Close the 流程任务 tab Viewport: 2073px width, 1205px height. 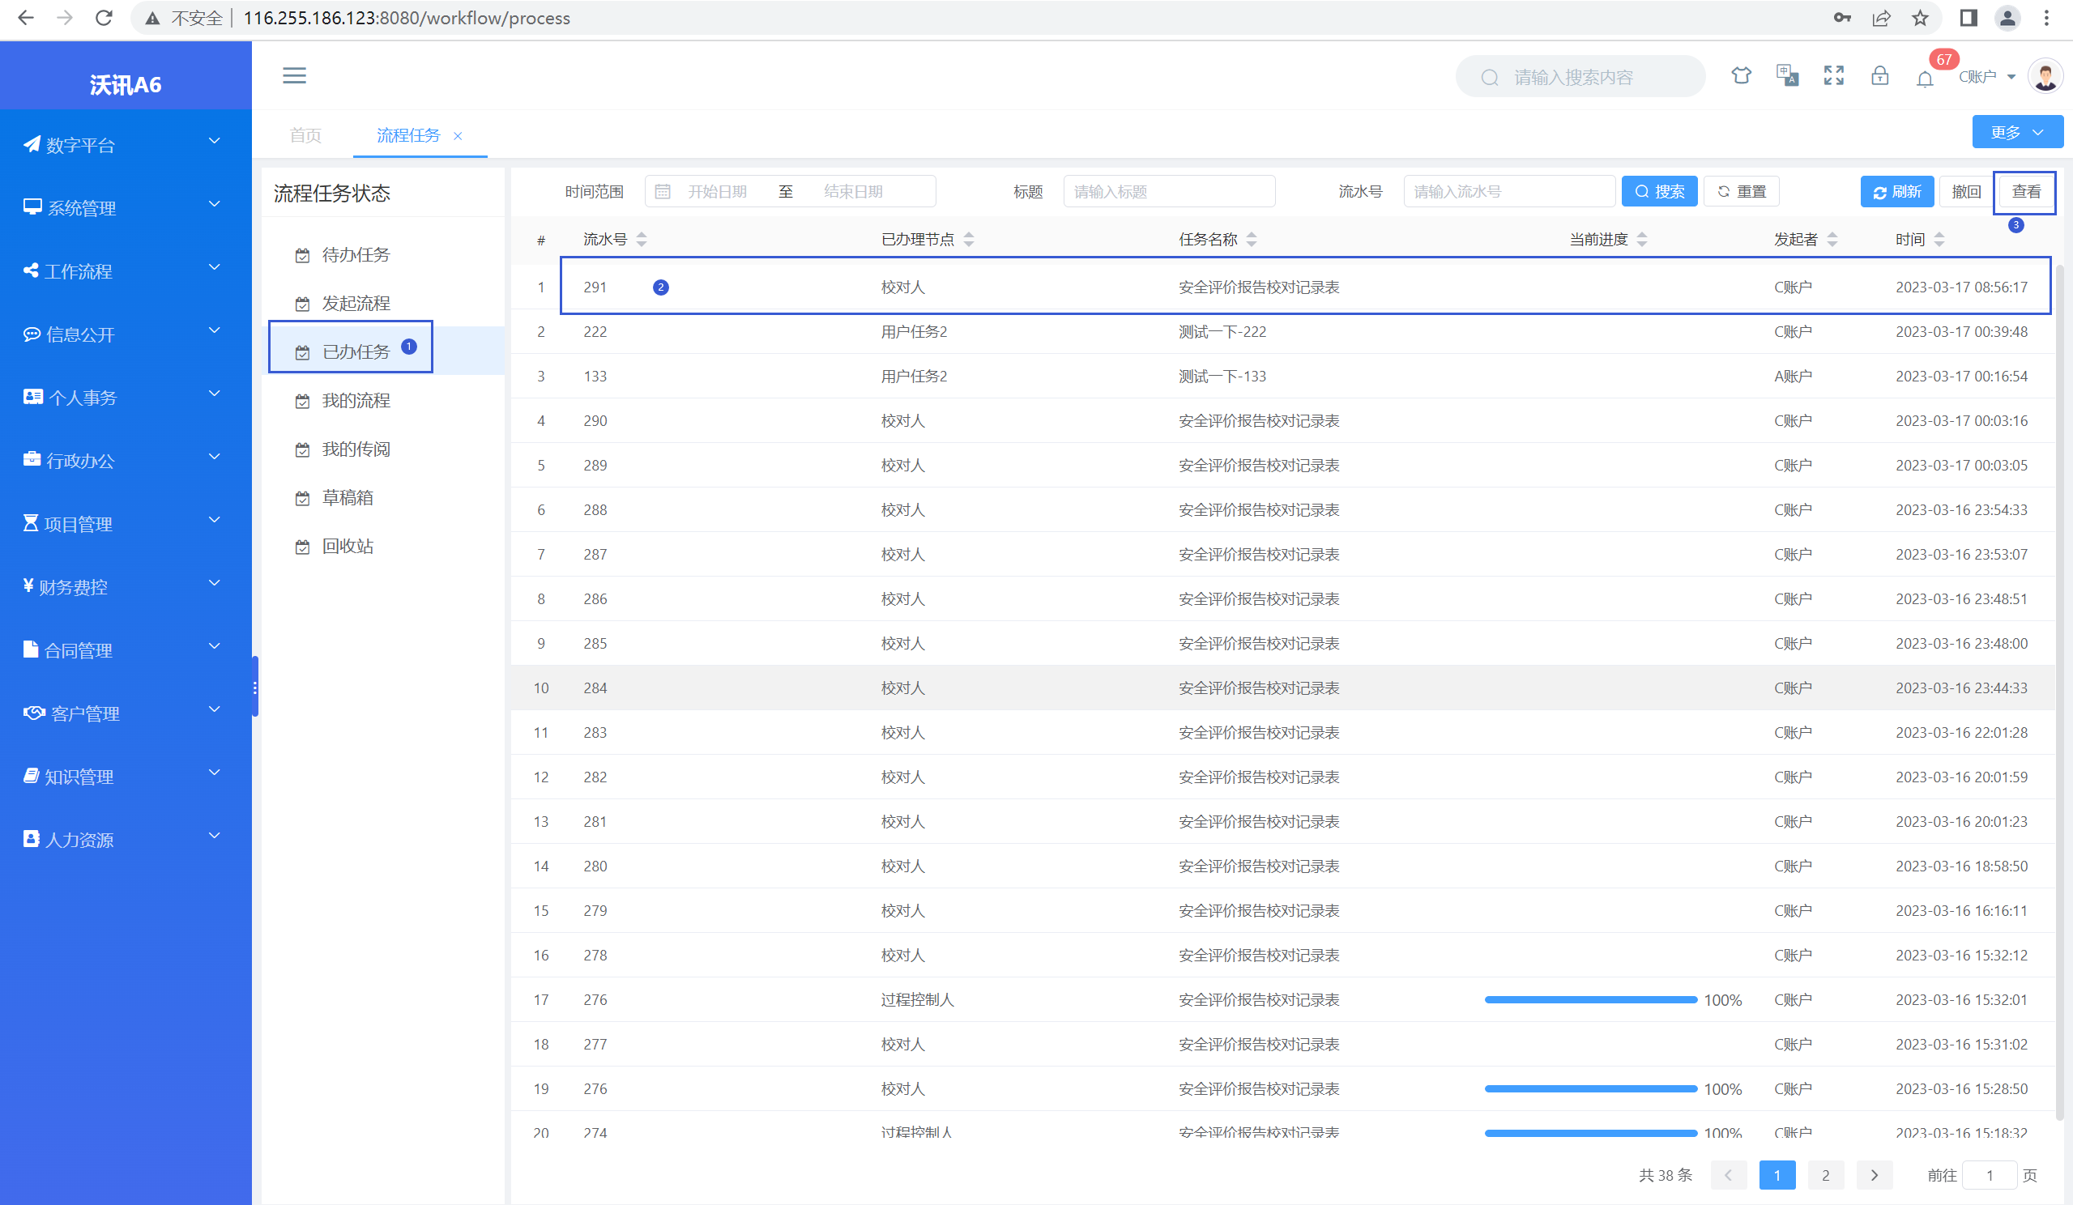[x=459, y=136]
